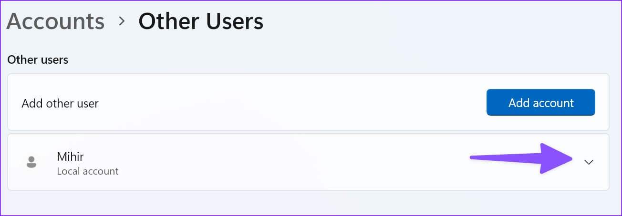Click the breadcrumb separator chevron after Accounts
This screenshot has height=216, width=622.
point(122,21)
